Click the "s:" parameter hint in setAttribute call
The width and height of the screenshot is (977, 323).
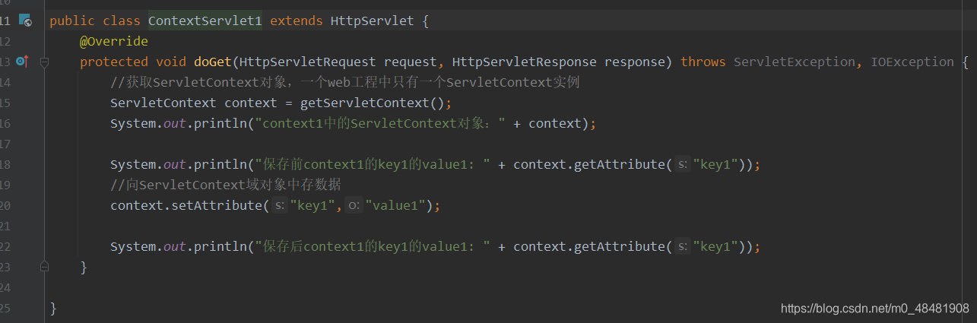[280, 205]
